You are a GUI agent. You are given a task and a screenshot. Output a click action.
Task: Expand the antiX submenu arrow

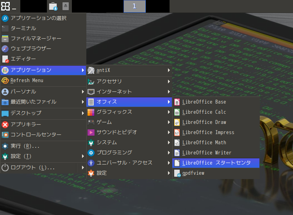coord(169,70)
